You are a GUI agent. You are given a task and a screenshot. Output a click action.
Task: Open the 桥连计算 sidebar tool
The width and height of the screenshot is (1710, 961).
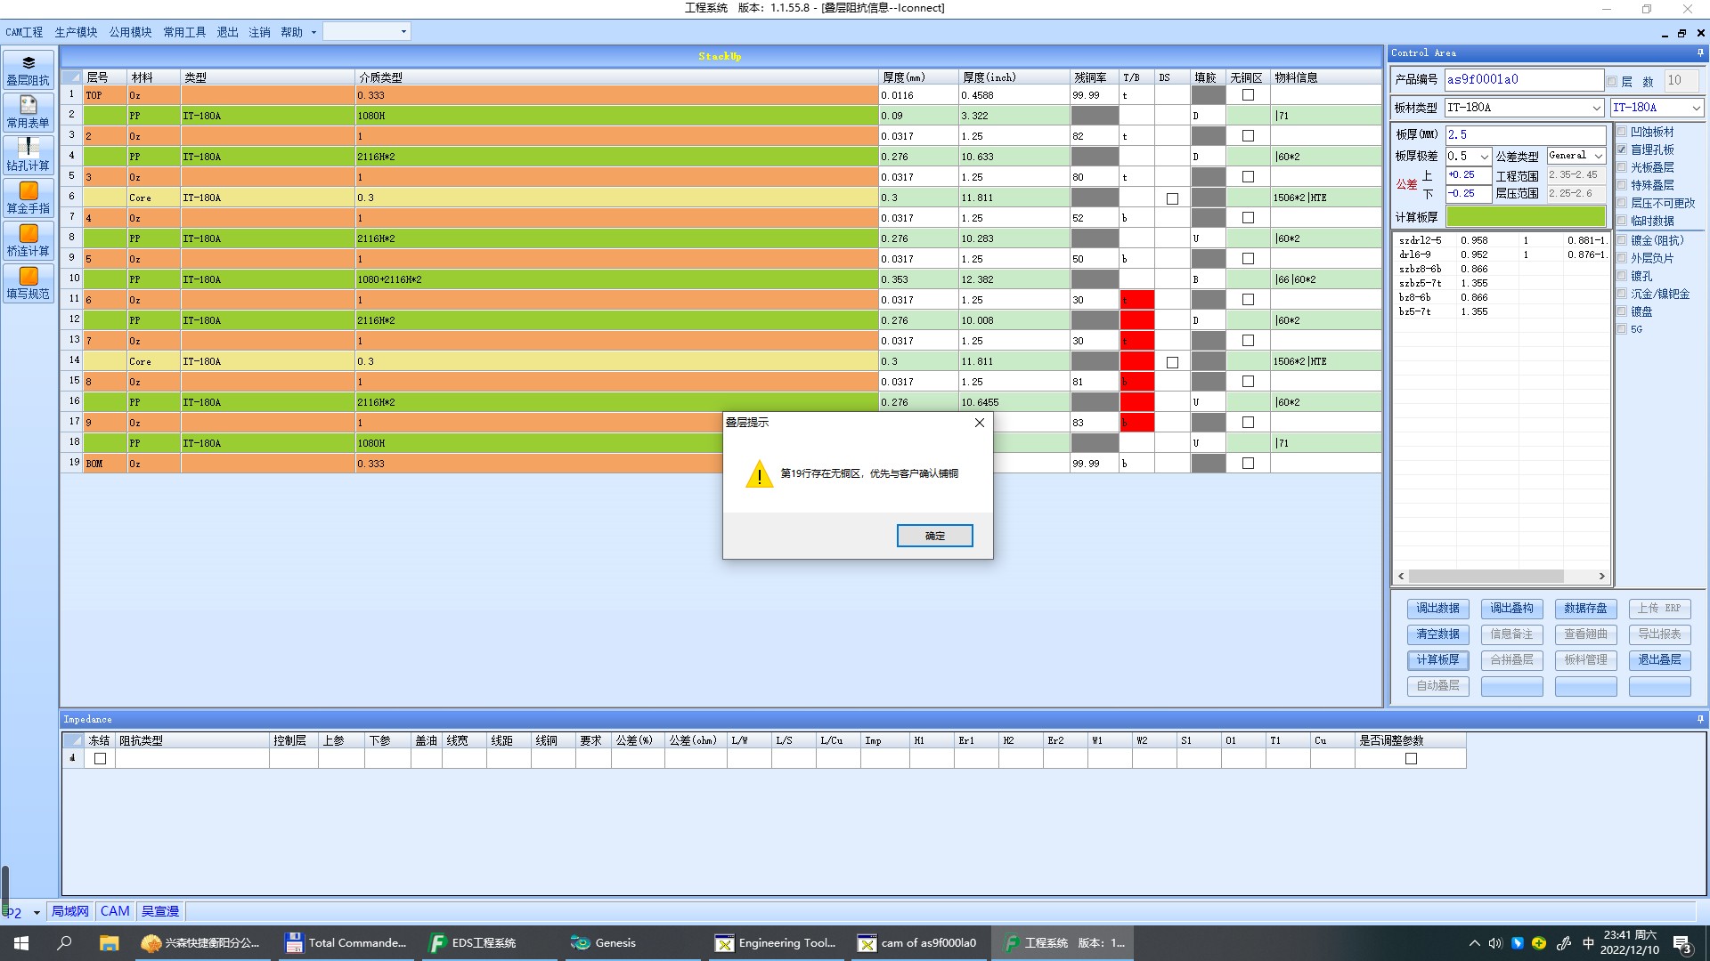[28, 241]
